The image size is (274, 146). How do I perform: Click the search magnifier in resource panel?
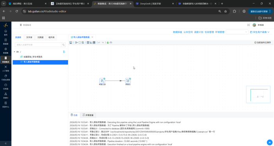tap(63, 45)
